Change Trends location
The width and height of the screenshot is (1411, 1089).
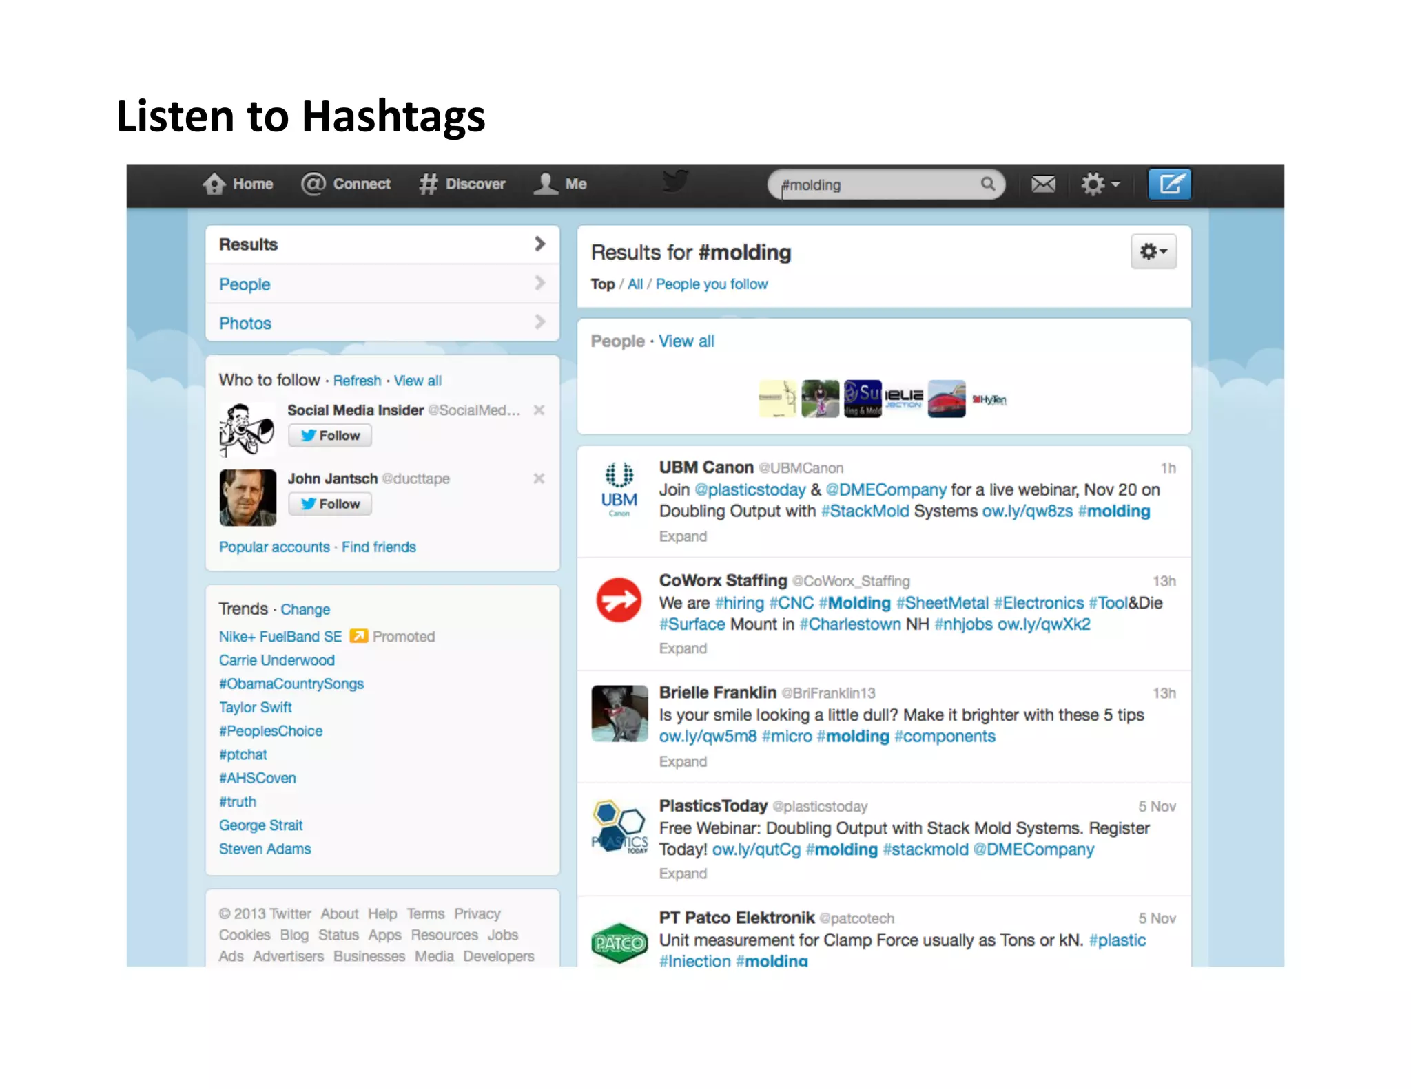305,610
